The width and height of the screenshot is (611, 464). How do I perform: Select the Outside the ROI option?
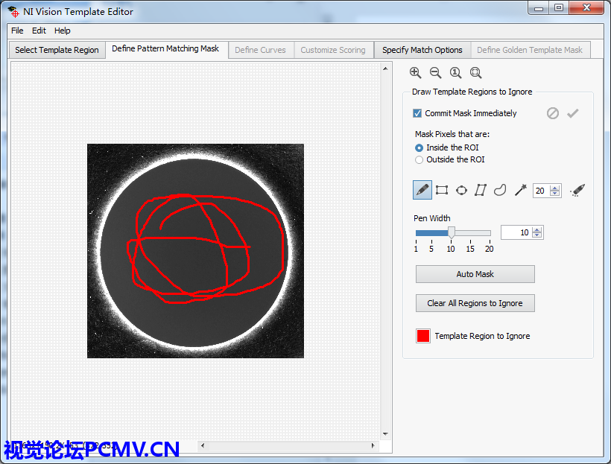(420, 159)
